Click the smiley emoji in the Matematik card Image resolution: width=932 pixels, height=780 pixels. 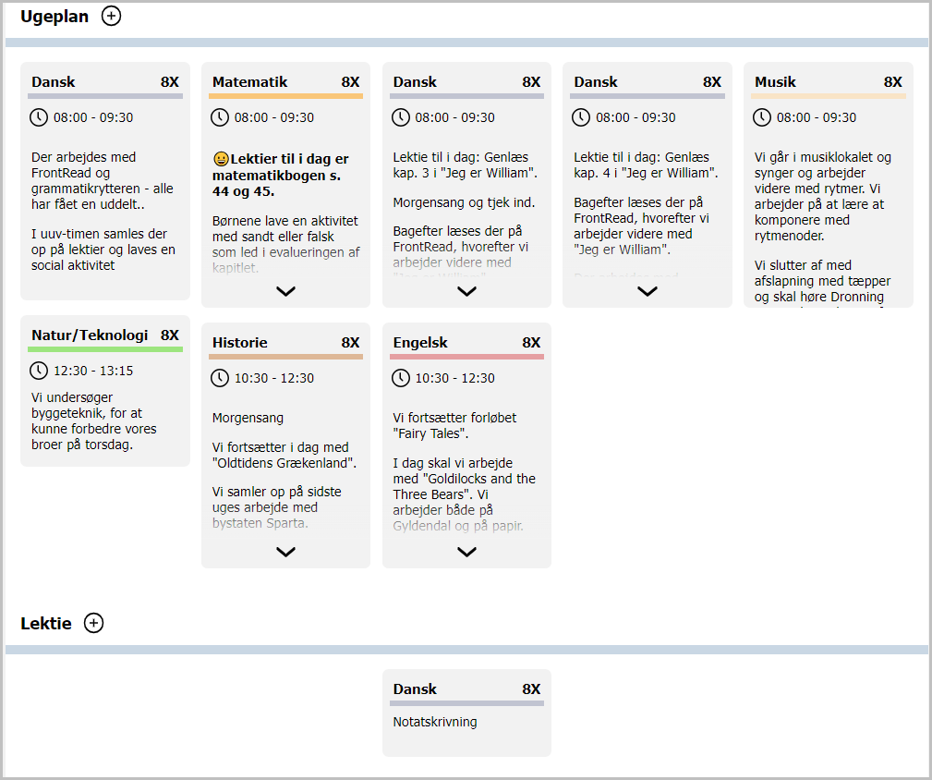tap(221, 160)
